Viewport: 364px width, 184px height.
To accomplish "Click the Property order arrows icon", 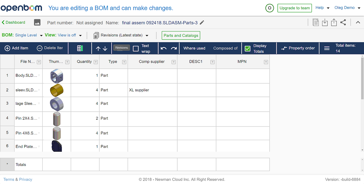I will (284, 48).
